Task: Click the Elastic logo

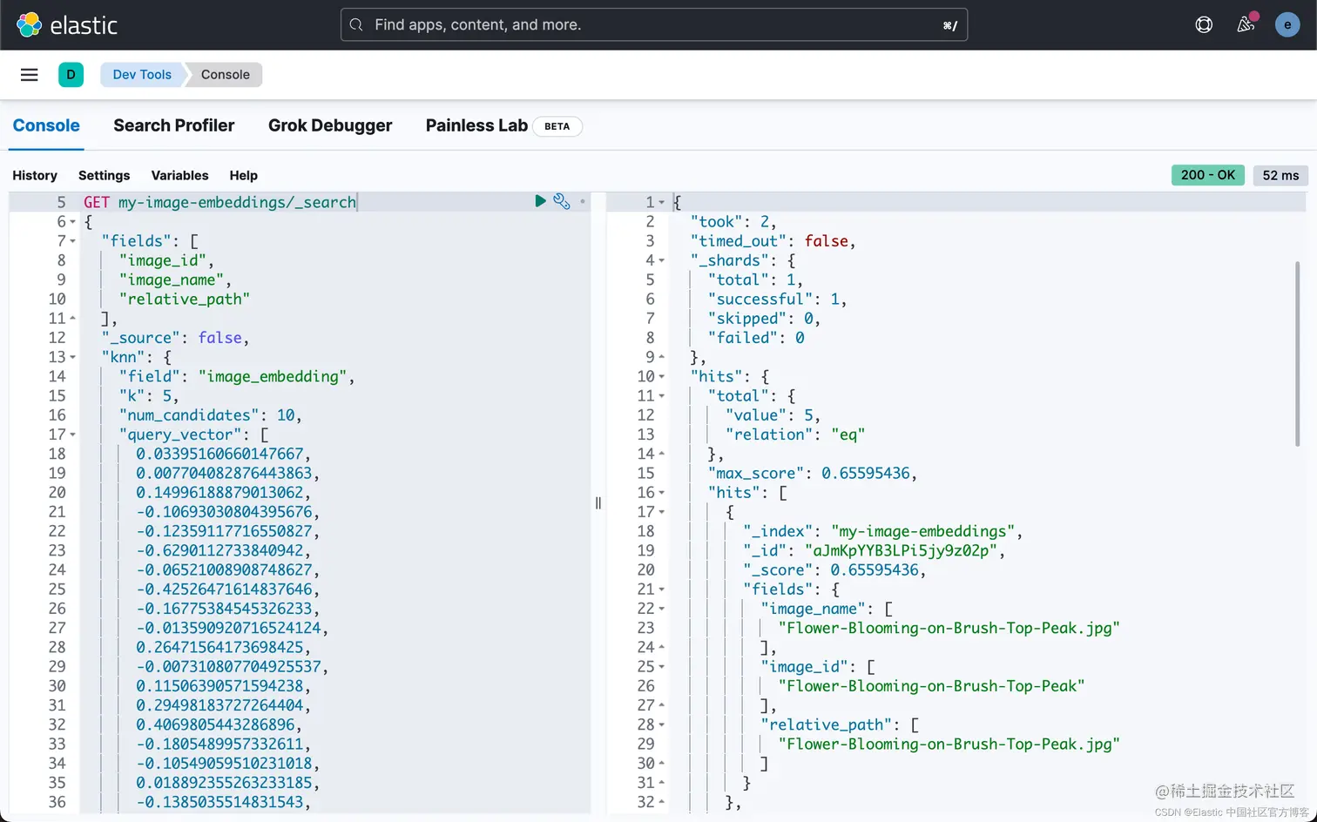Action: [x=67, y=24]
